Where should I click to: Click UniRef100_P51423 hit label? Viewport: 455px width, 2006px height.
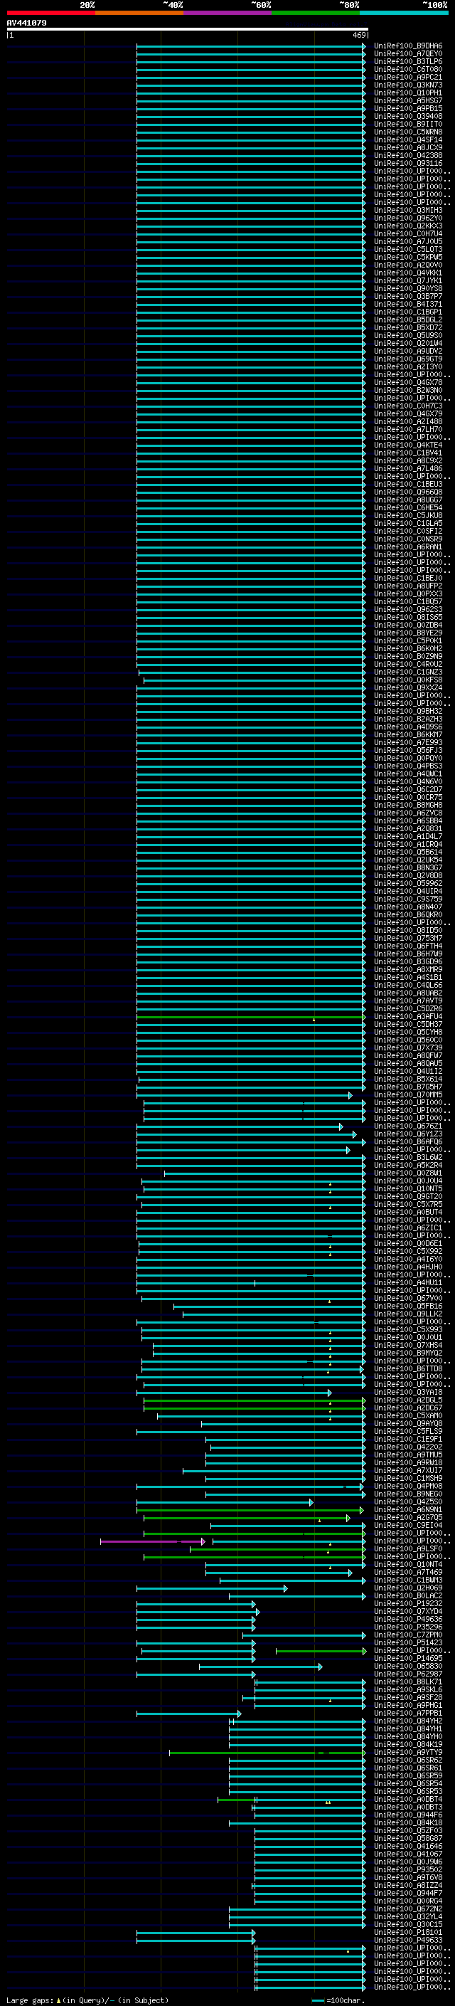pos(408,1642)
